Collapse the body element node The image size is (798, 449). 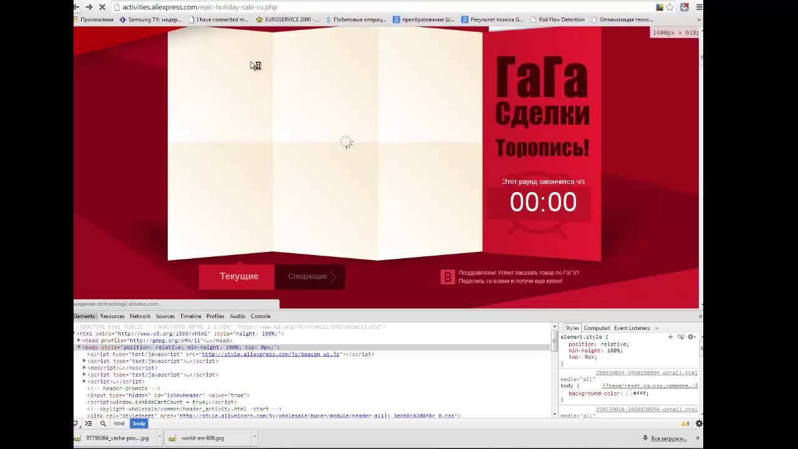pos(79,347)
